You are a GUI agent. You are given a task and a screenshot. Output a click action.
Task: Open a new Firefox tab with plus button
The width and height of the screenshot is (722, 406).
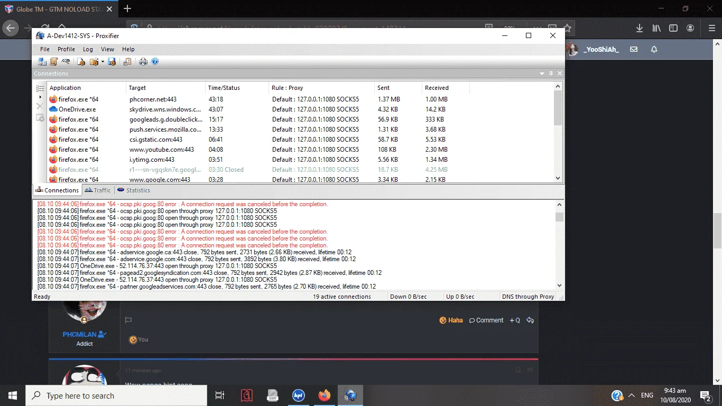pyautogui.click(x=127, y=8)
